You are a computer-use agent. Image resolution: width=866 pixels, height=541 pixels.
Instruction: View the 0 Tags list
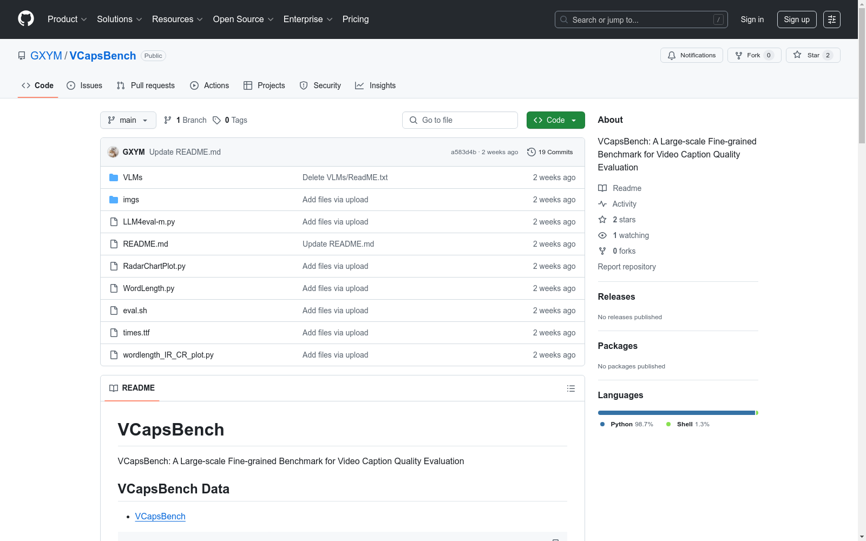230,120
